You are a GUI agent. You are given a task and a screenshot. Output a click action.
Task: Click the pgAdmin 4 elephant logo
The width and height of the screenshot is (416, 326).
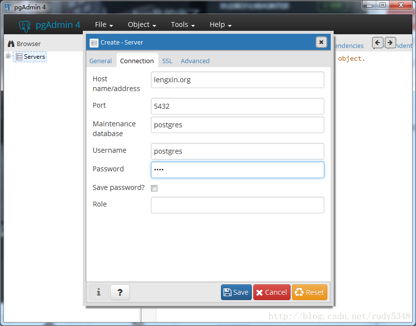(x=25, y=26)
